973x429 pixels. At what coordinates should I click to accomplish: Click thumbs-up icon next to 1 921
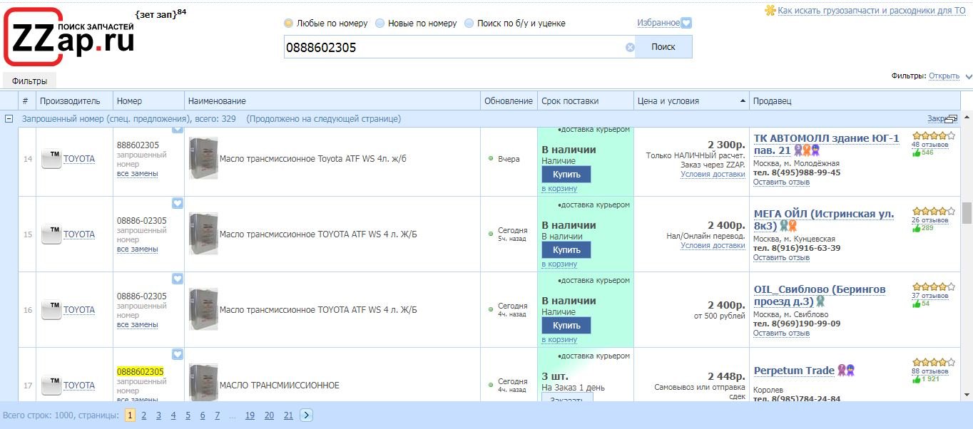coord(916,379)
